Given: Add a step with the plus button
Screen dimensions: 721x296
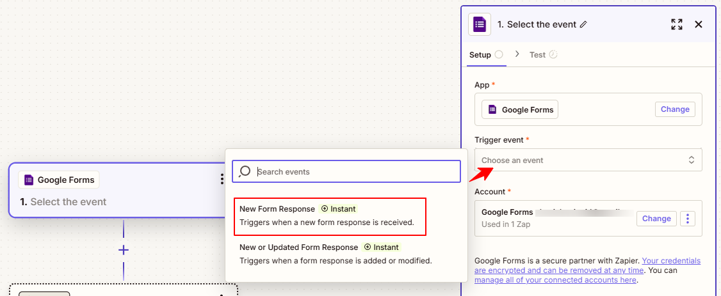Looking at the screenshot, I should click(x=123, y=250).
